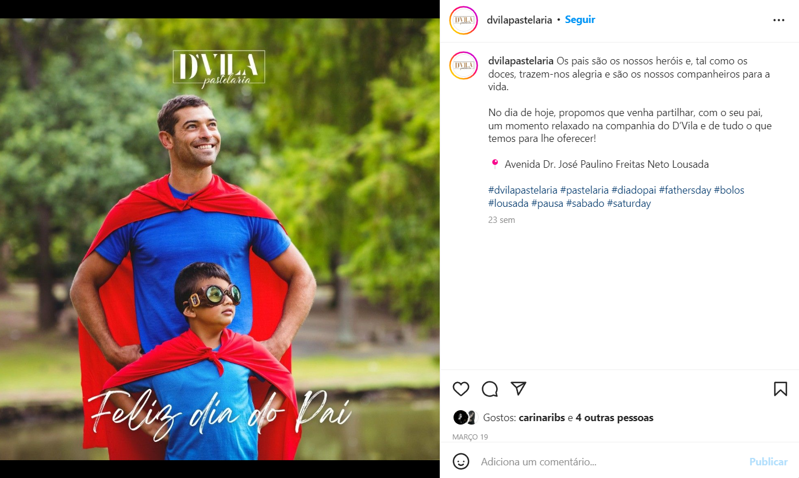Share post using paper plane icon
Image resolution: width=799 pixels, height=478 pixels.
point(518,388)
